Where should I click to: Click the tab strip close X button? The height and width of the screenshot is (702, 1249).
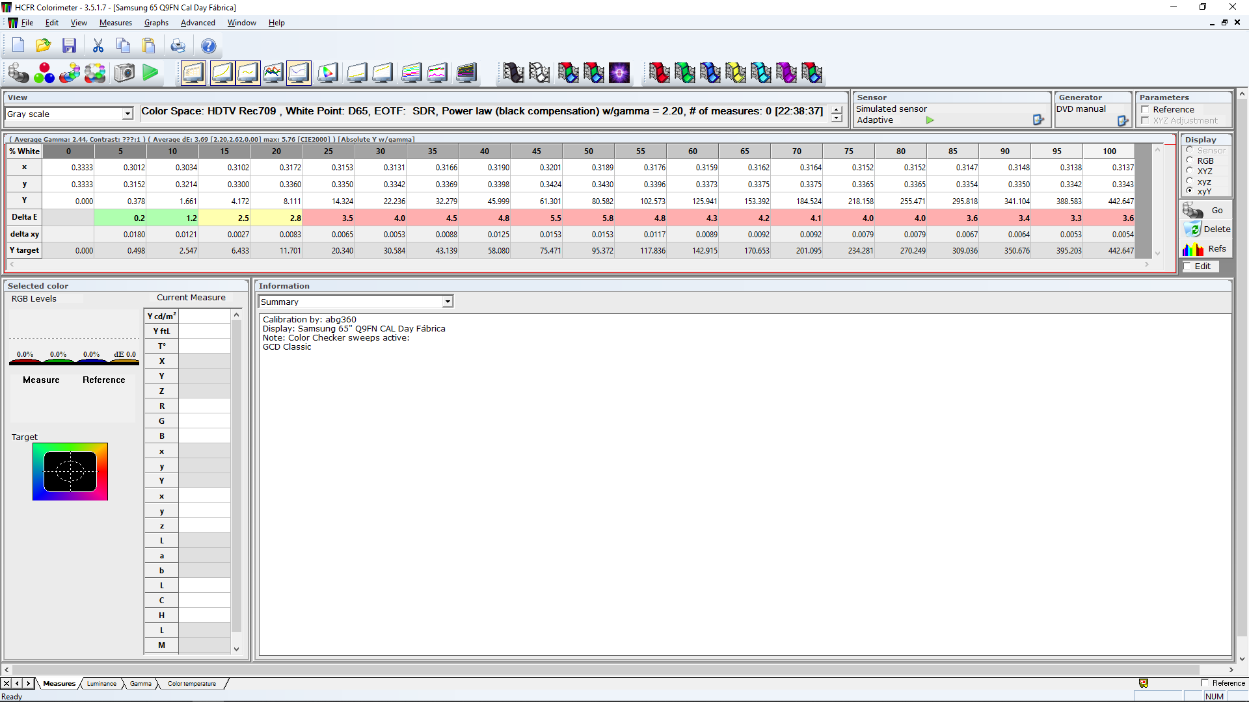6,684
